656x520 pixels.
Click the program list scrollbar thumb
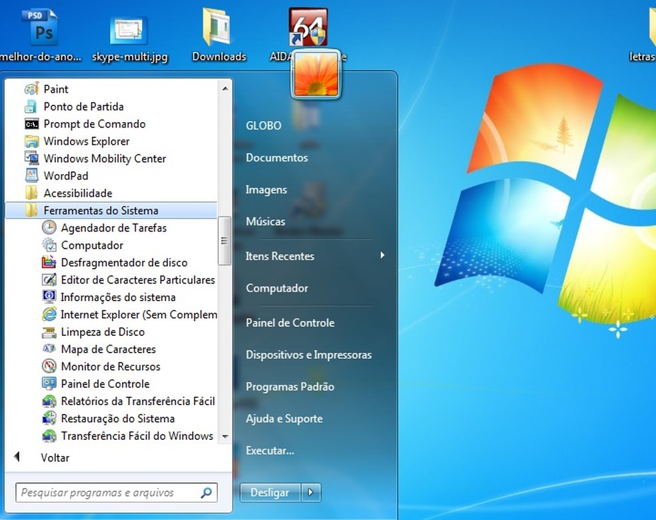[225, 240]
